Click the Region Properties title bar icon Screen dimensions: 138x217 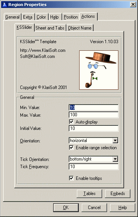(5, 5)
